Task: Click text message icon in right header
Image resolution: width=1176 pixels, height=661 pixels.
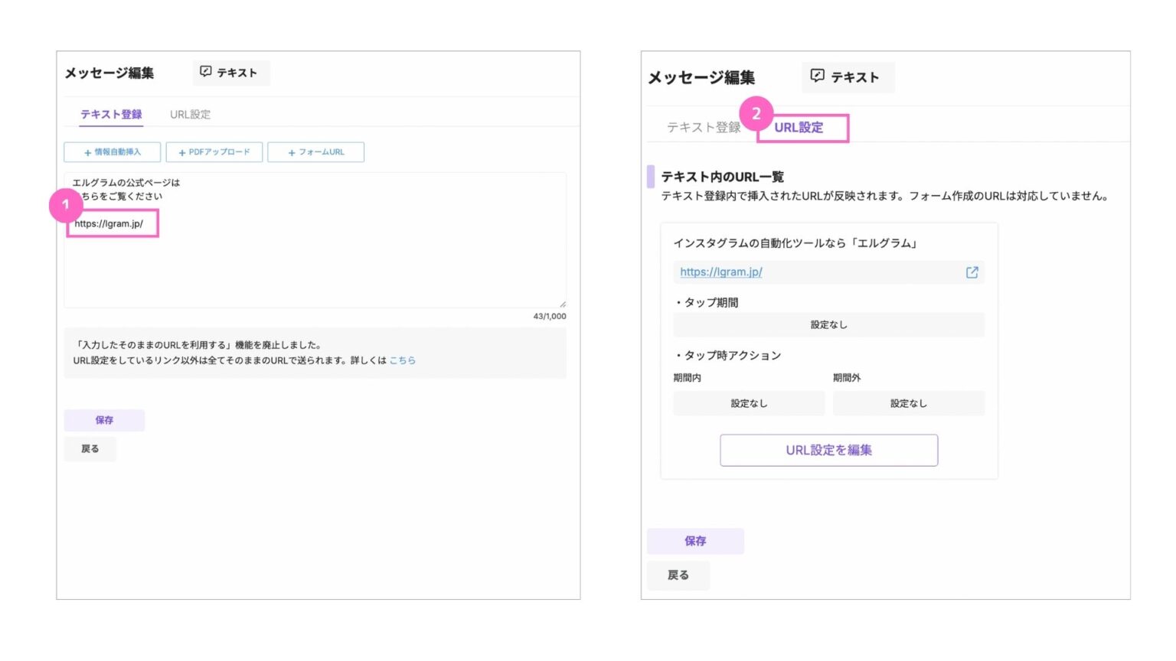Action: point(817,77)
